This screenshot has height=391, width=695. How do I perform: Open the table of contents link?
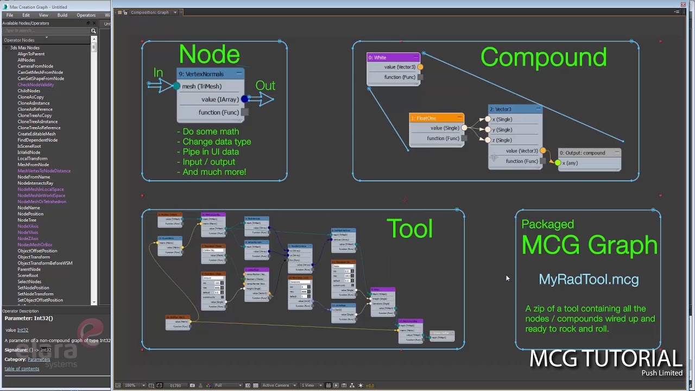22,369
